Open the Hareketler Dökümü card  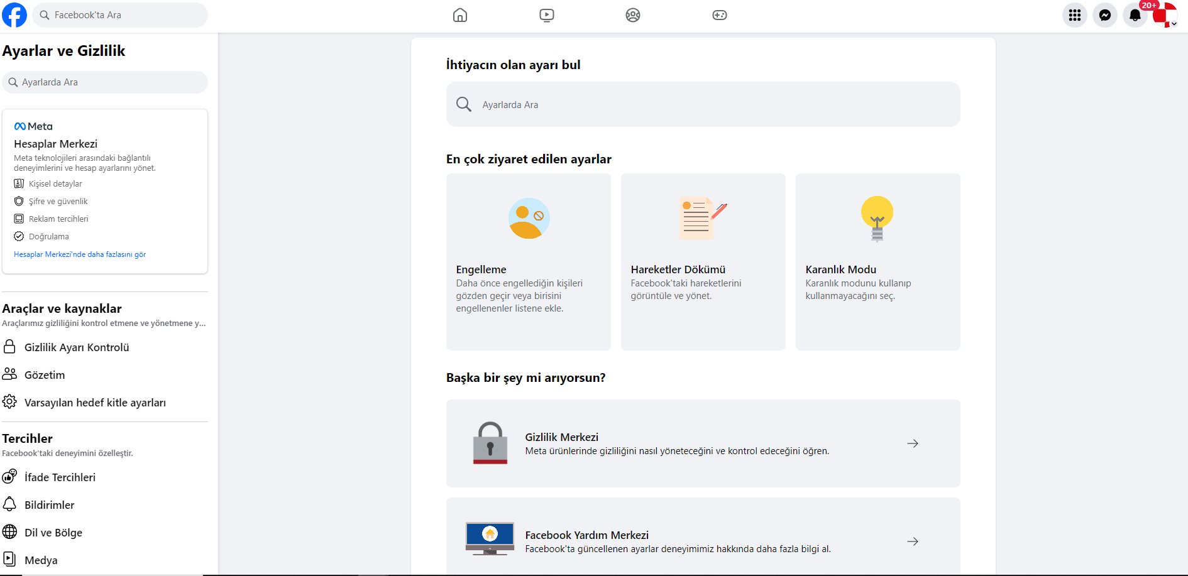tap(703, 262)
